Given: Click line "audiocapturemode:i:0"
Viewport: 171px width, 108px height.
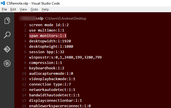Looking at the screenshot, I should point(51,74).
